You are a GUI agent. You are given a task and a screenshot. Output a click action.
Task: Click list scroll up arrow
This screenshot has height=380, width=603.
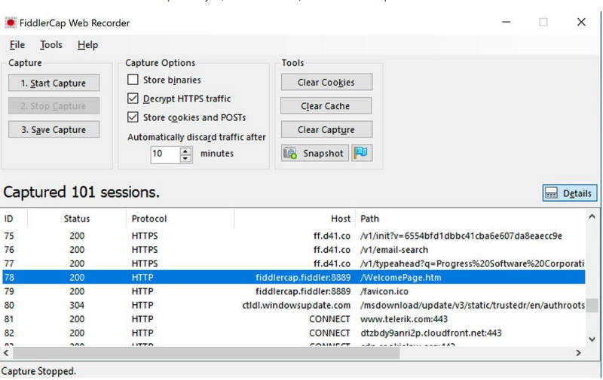(x=592, y=217)
